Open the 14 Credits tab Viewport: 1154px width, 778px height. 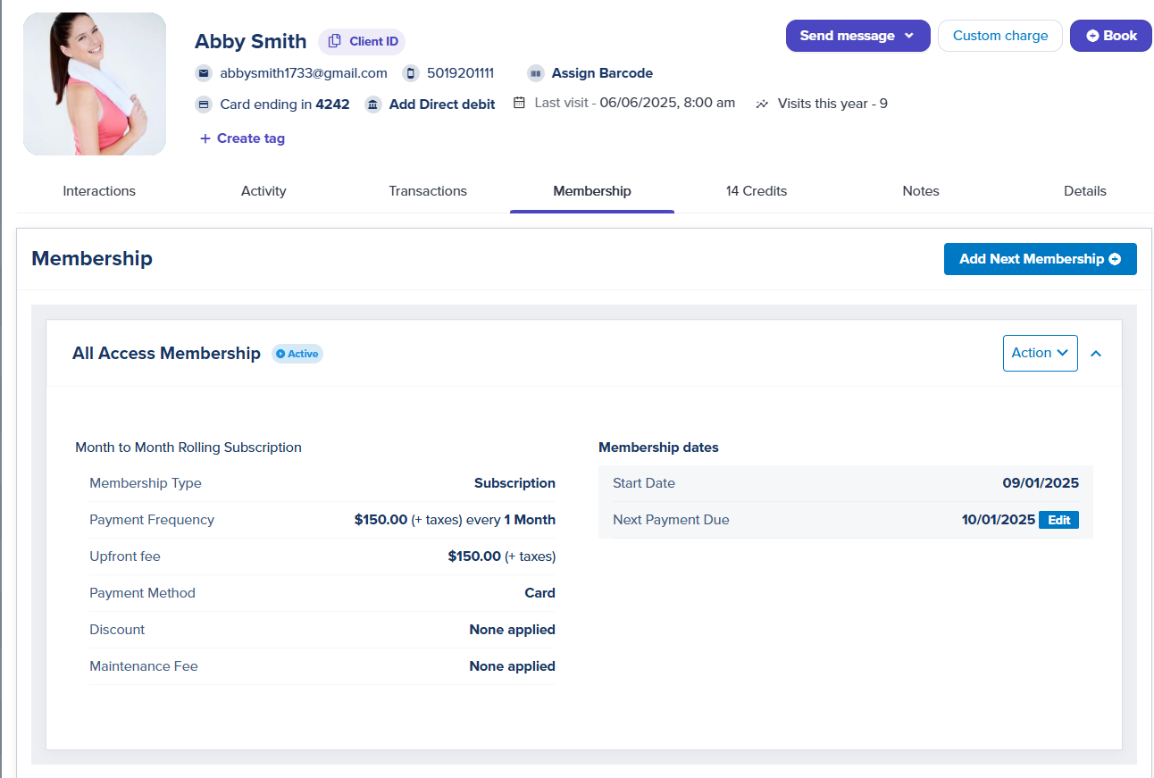757,191
